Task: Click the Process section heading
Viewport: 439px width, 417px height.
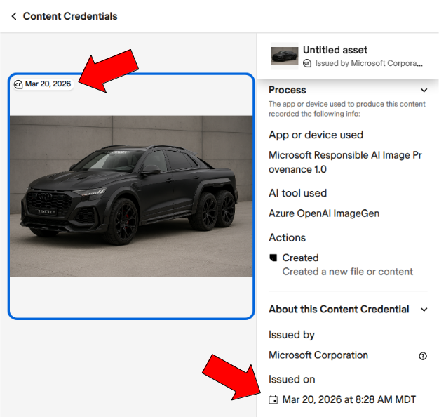Action: click(288, 90)
